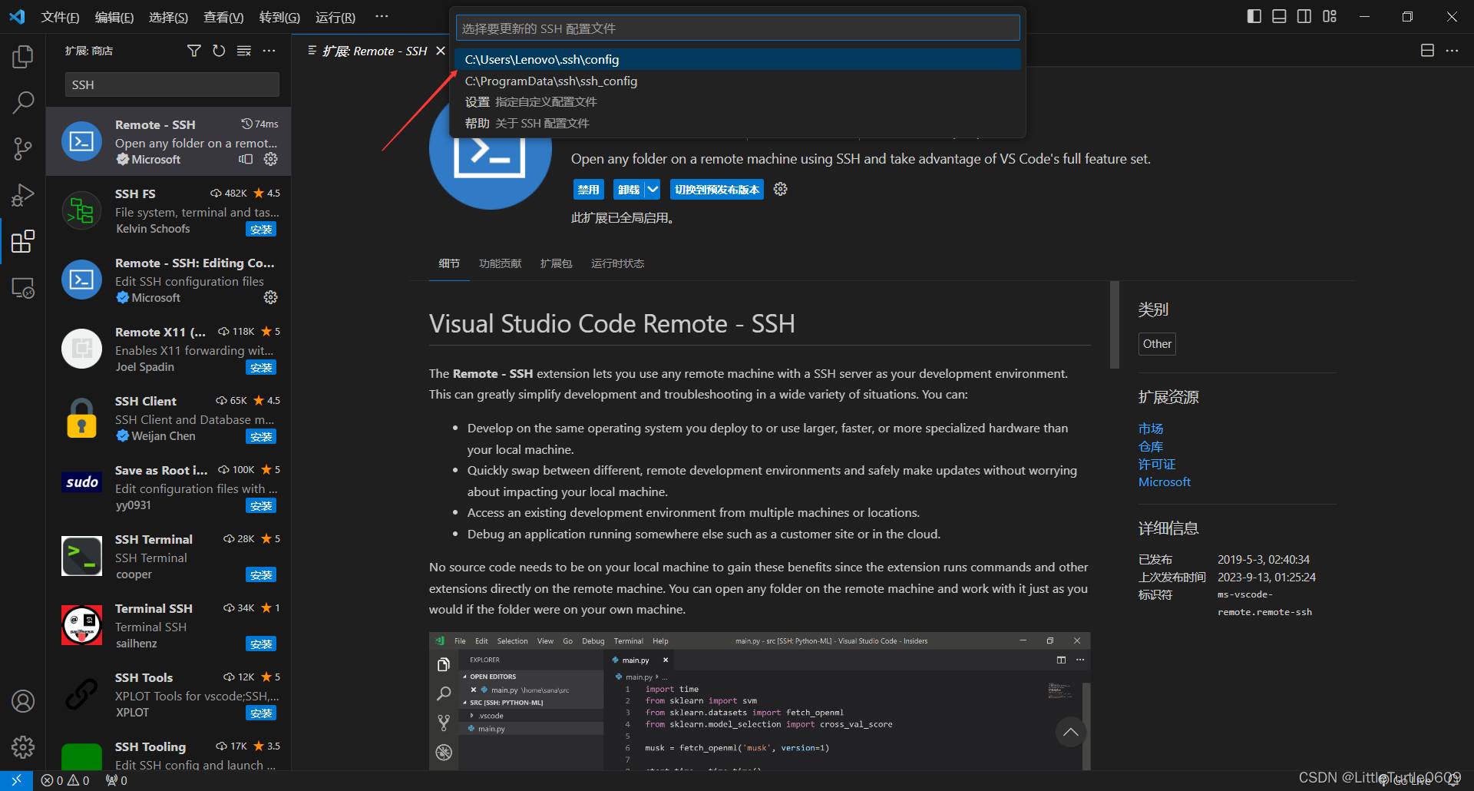1474x791 pixels.
Task: Open Remote Explorer view
Action: pos(23,288)
